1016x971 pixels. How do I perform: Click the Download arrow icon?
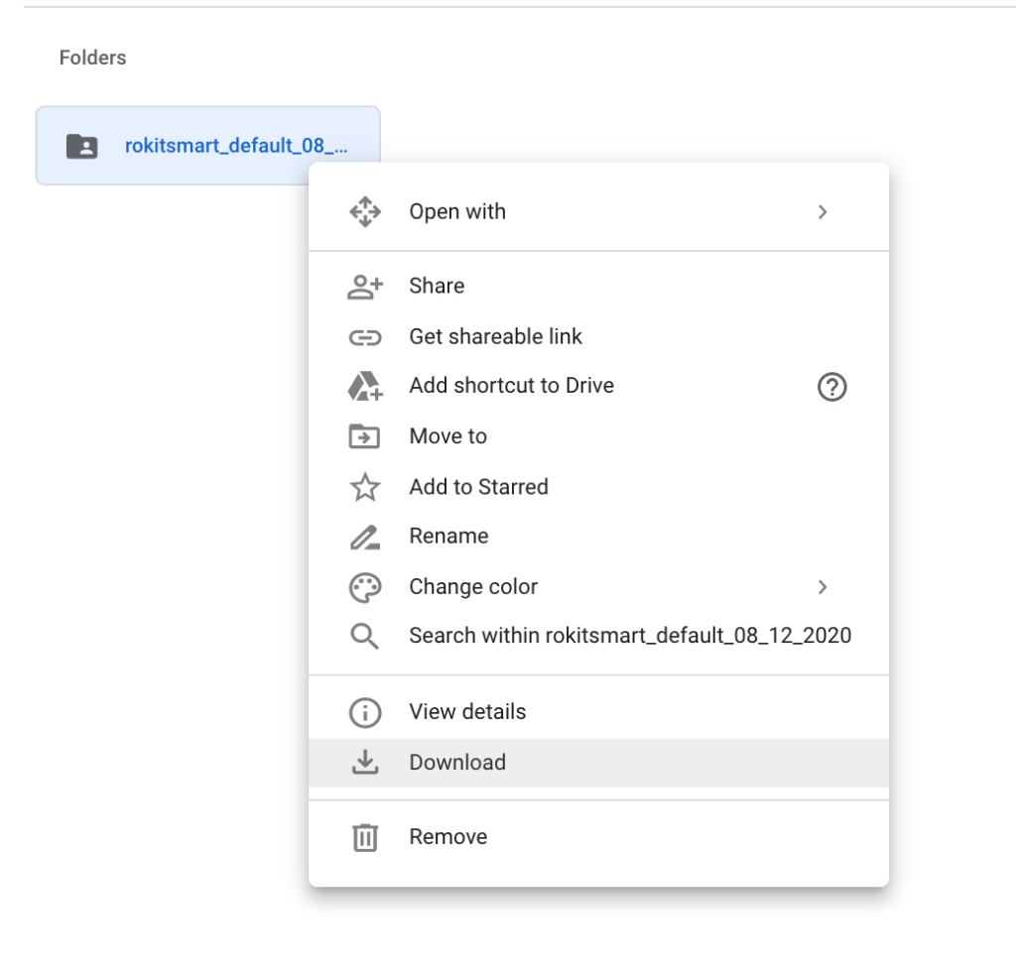coord(365,762)
